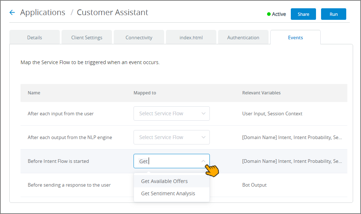Viewport: 361px width, 214px height.
Task: Select the Events tab
Action: click(295, 37)
